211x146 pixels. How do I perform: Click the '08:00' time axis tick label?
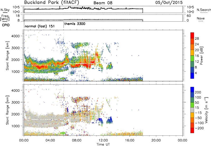(x=77, y=140)
